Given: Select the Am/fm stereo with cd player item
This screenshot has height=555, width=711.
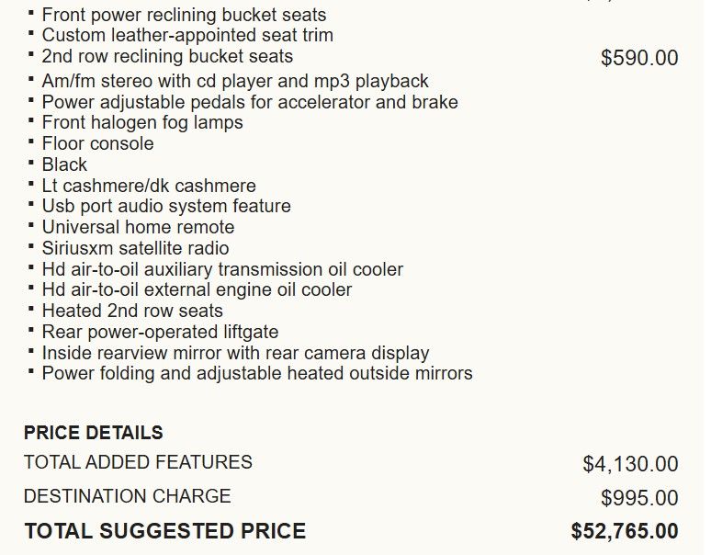Looking at the screenshot, I should click(235, 81).
